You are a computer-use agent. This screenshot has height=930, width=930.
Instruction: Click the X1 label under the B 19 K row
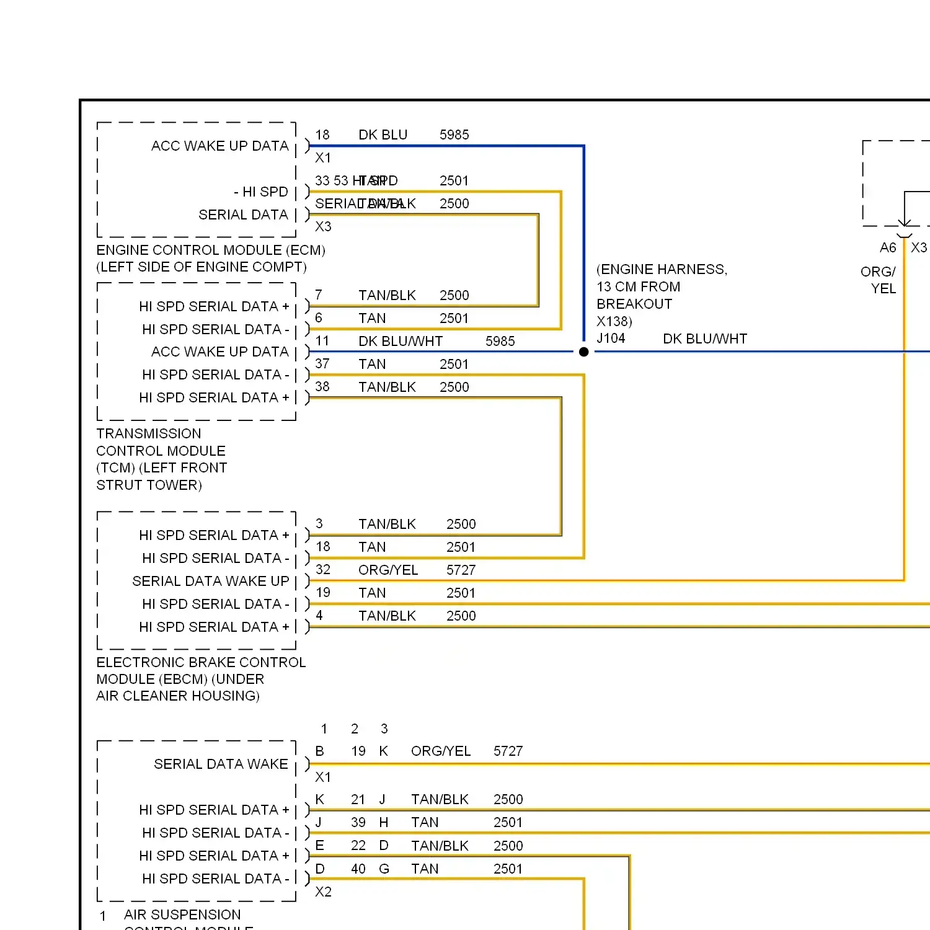coord(323,777)
